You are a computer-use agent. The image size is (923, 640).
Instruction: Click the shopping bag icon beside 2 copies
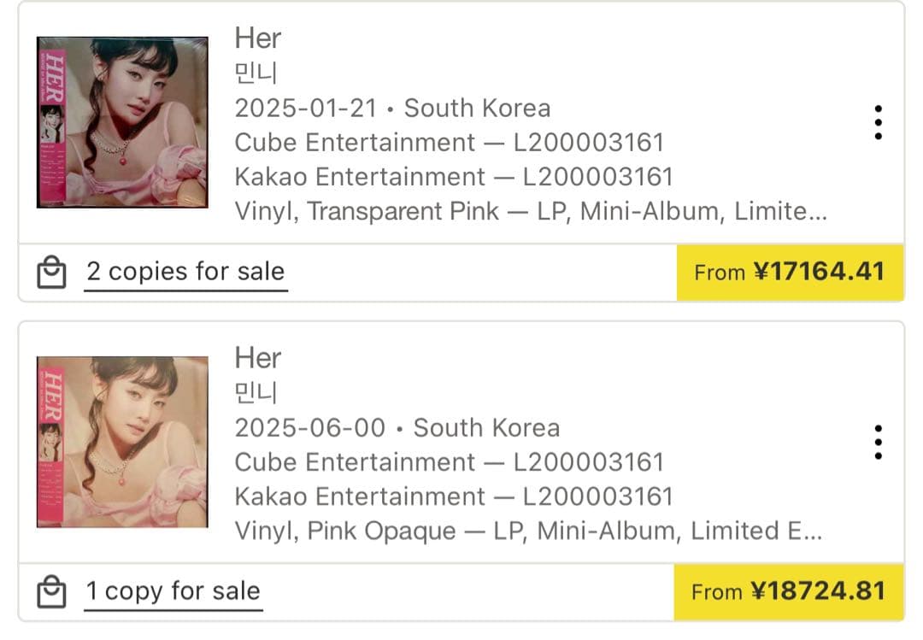coord(51,273)
